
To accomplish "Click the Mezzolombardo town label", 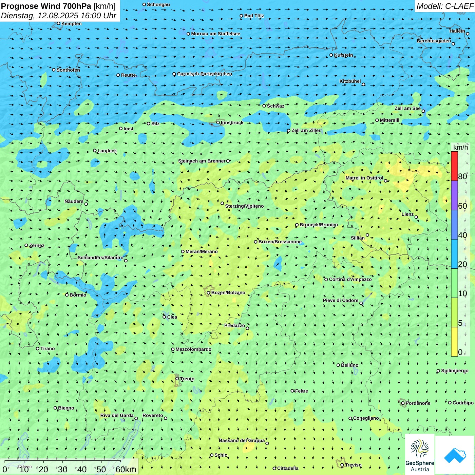I will (x=193, y=349).
